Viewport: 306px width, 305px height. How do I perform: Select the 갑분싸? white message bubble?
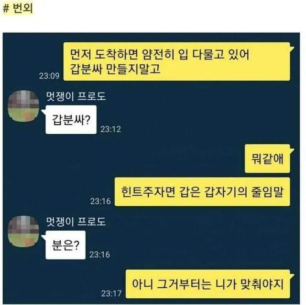pyautogui.click(x=71, y=119)
